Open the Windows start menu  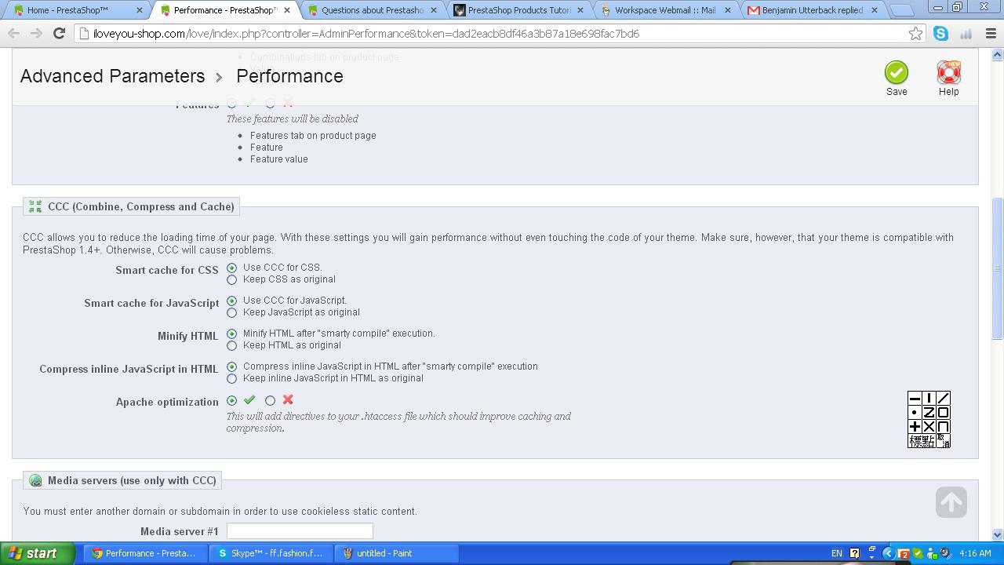37,553
